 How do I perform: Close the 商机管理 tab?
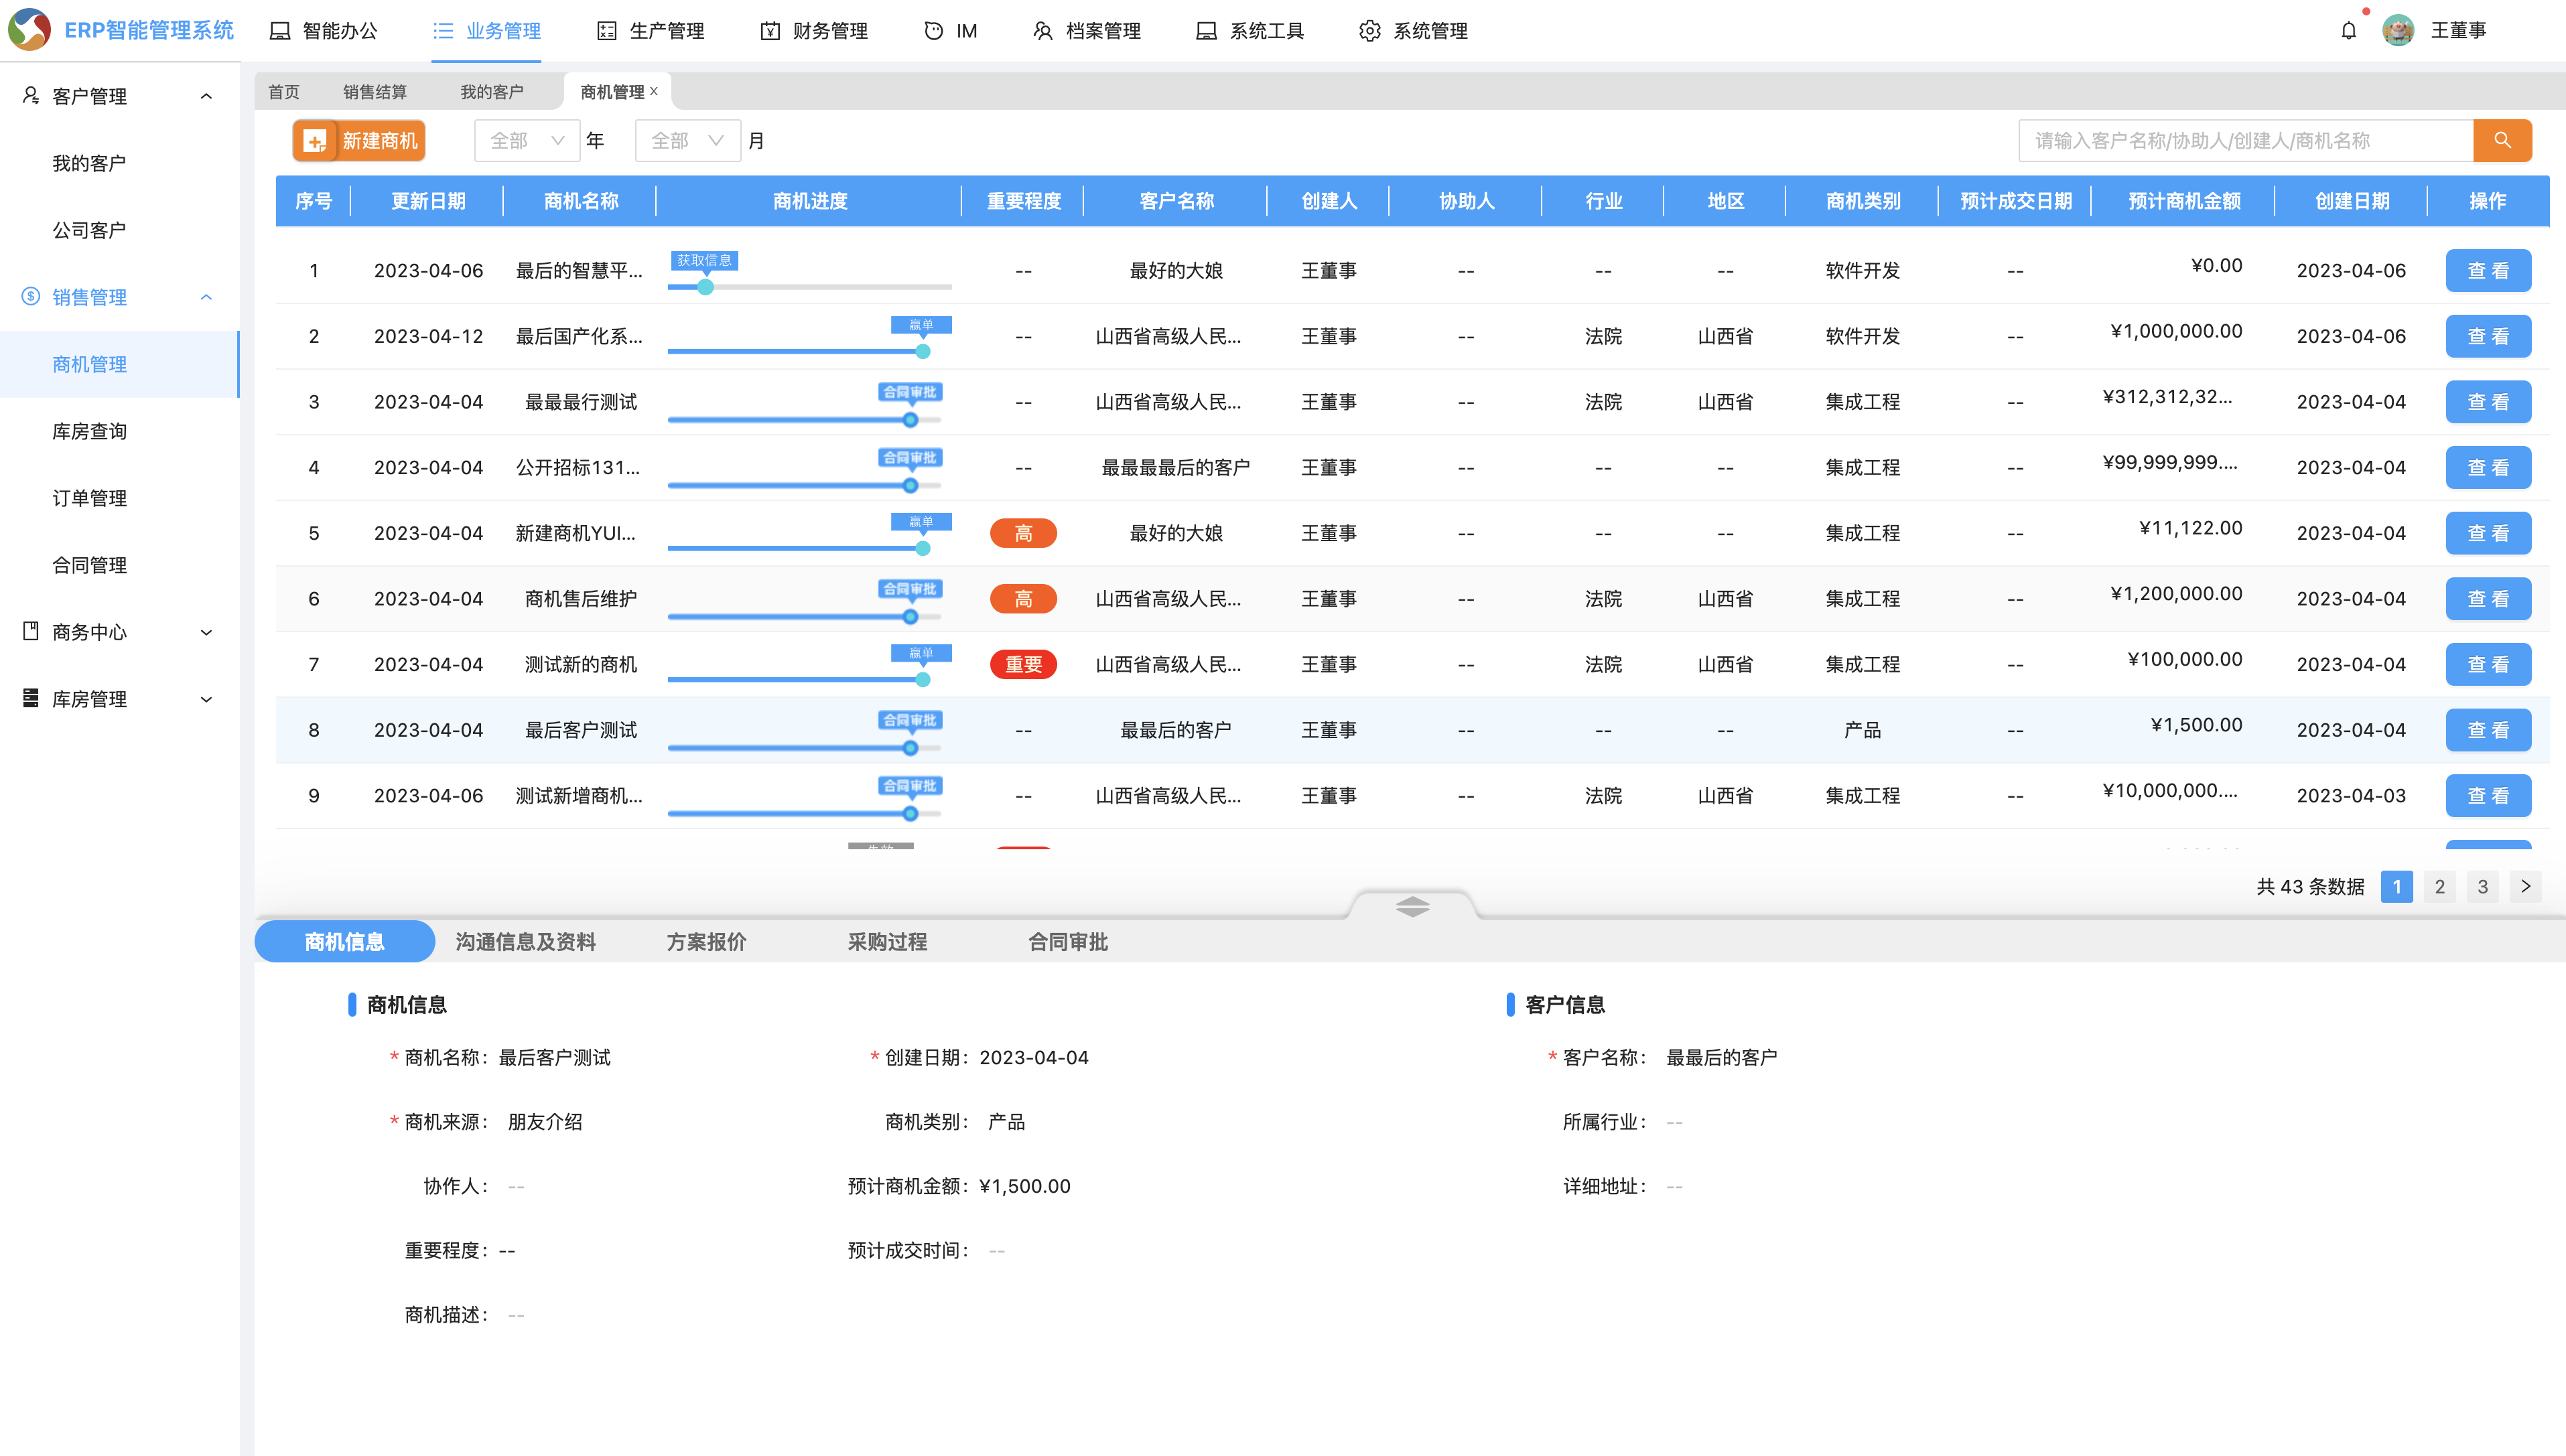pyautogui.click(x=655, y=91)
